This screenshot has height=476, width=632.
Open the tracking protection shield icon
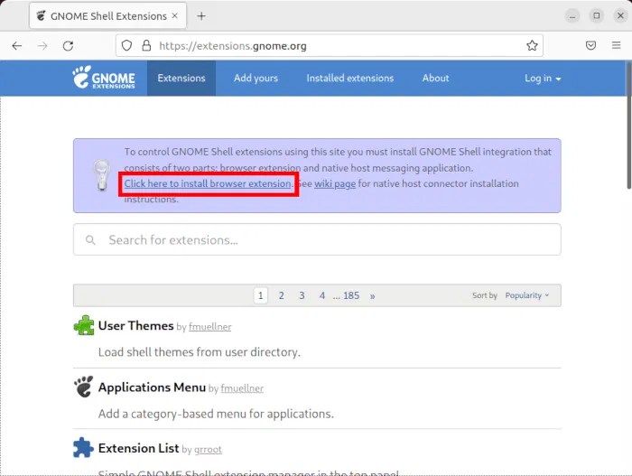tap(126, 45)
